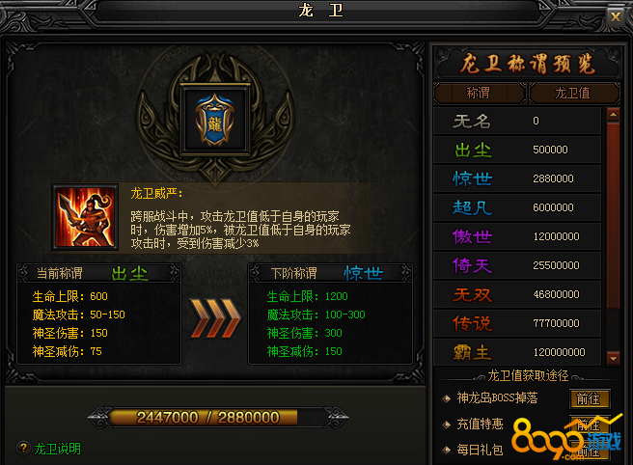Open the 龙卫说明 question mark icon

[x=23, y=448]
